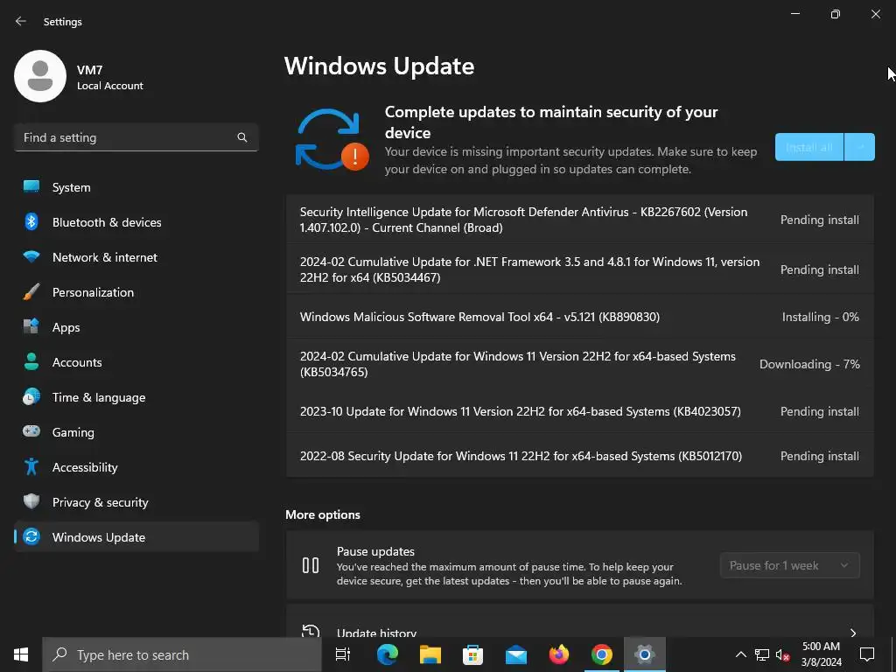Image resolution: width=896 pixels, height=672 pixels.
Task: Click the Bluetooth icon in the sidebar
Action: click(31, 221)
